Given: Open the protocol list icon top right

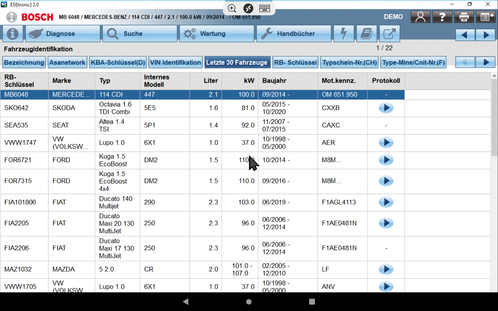Looking at the screenshot, I should (486, 17).
